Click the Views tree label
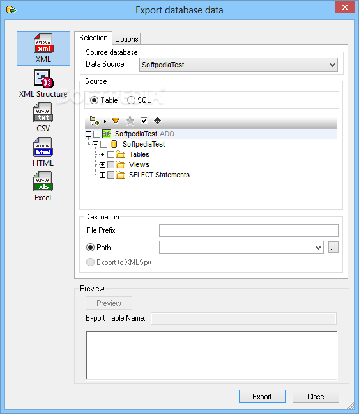The height and width of the screenshot is (414, 359). 139,164
